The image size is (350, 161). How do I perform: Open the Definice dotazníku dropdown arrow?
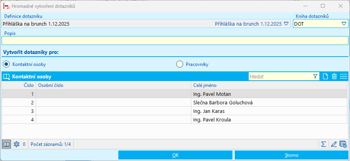(x=286, y=24)
